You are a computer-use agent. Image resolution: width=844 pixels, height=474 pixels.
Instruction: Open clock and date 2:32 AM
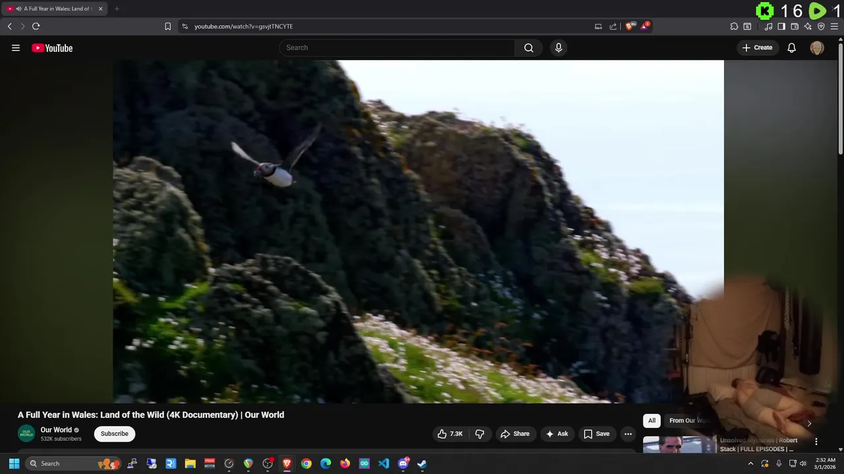coord(825,463)
